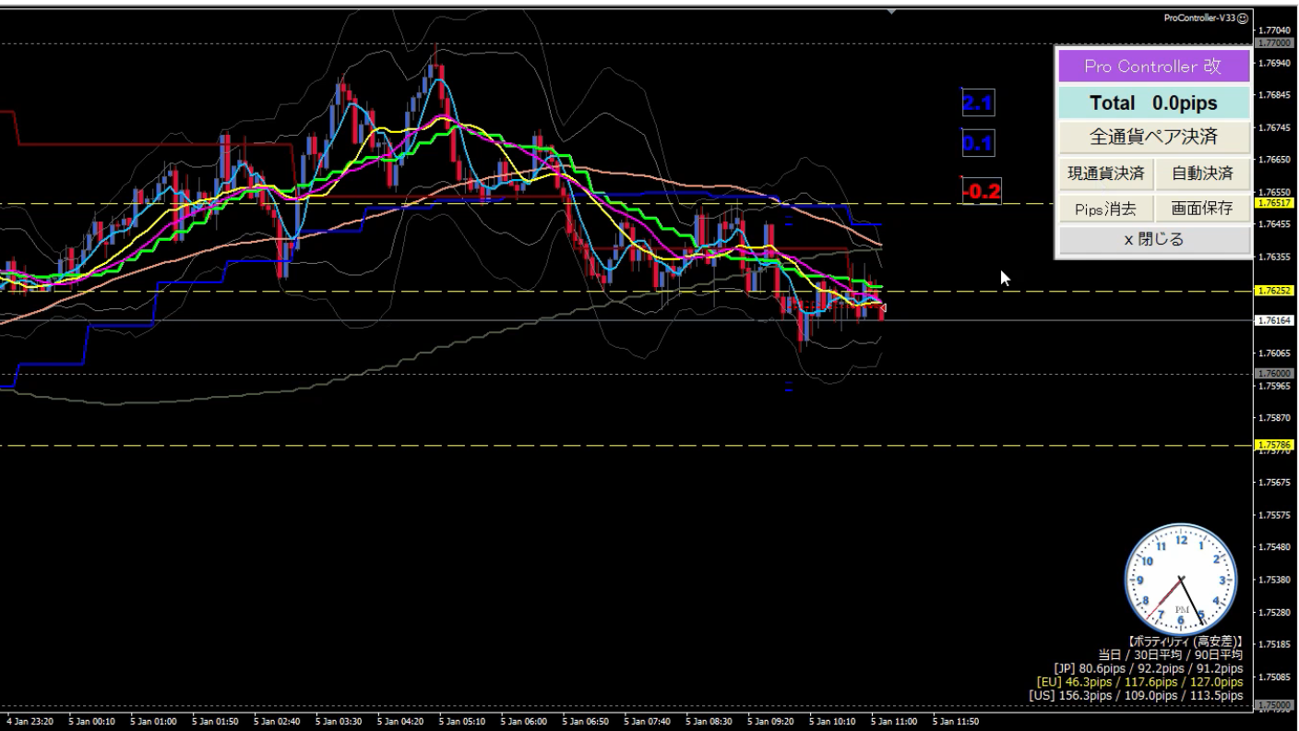Clear pips using Pips消去 button
Image resolution: width=1299 pixels, height=731 pixels.
pos(1105,208)
